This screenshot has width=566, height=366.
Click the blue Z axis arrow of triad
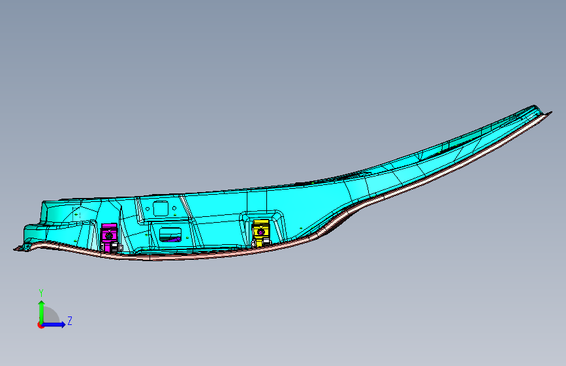[54, 324]
